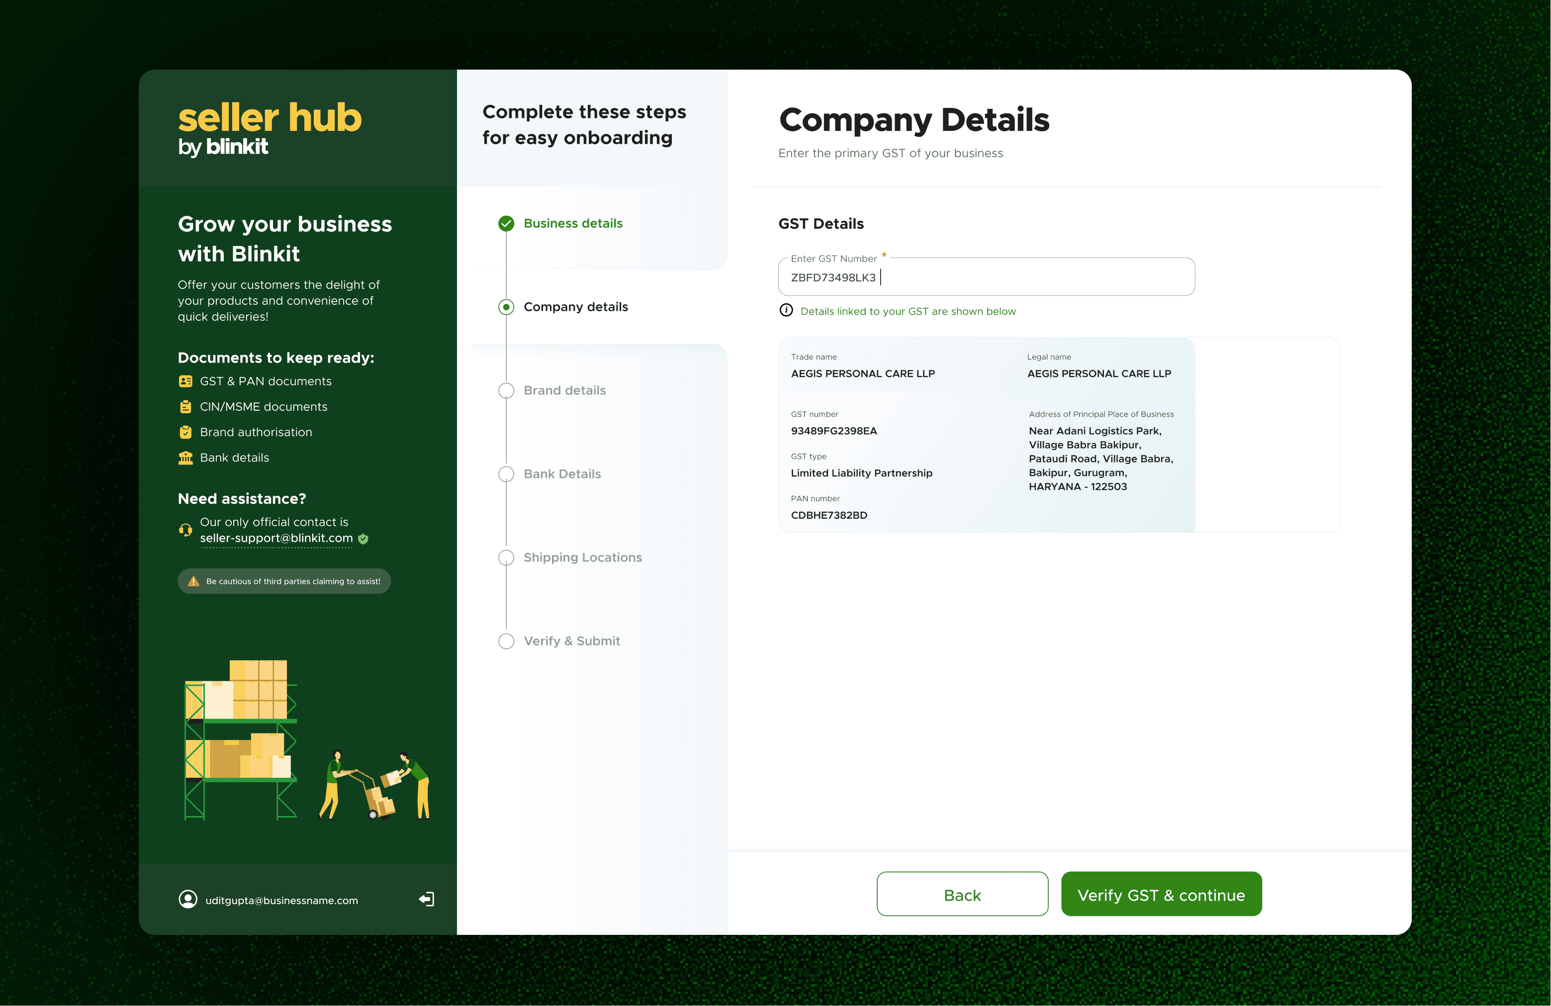
Task: Click the info icon under GST field
Action: (x=786, y=311)
